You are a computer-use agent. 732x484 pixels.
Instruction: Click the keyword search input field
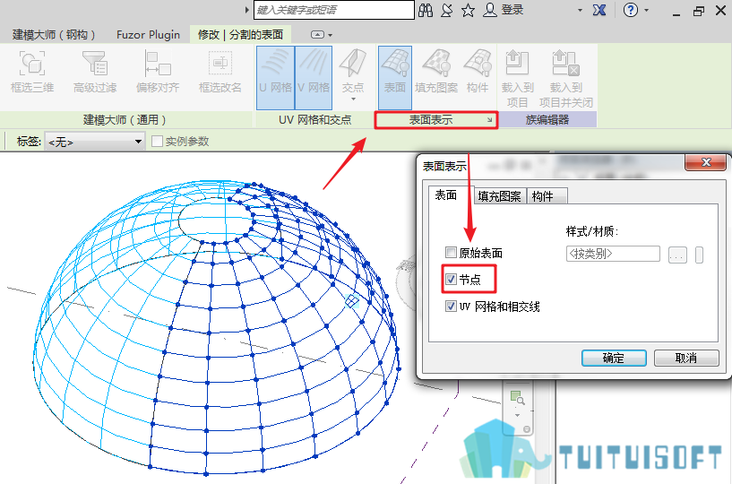click(334, 10)
